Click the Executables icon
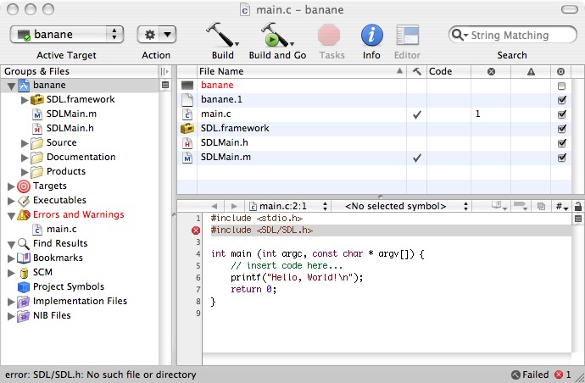Viewport: 585px width, 383px height. [24, 201]
